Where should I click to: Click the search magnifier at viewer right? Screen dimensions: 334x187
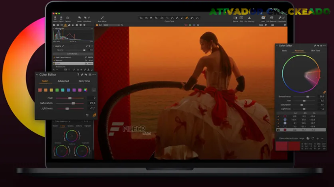285,25
